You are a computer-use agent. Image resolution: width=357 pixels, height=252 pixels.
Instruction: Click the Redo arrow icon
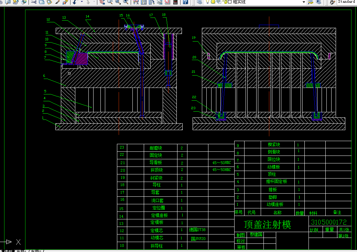coord(88,2)
